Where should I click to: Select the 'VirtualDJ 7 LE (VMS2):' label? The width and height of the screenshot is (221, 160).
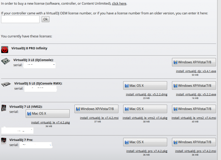click(x=26, y=107)
